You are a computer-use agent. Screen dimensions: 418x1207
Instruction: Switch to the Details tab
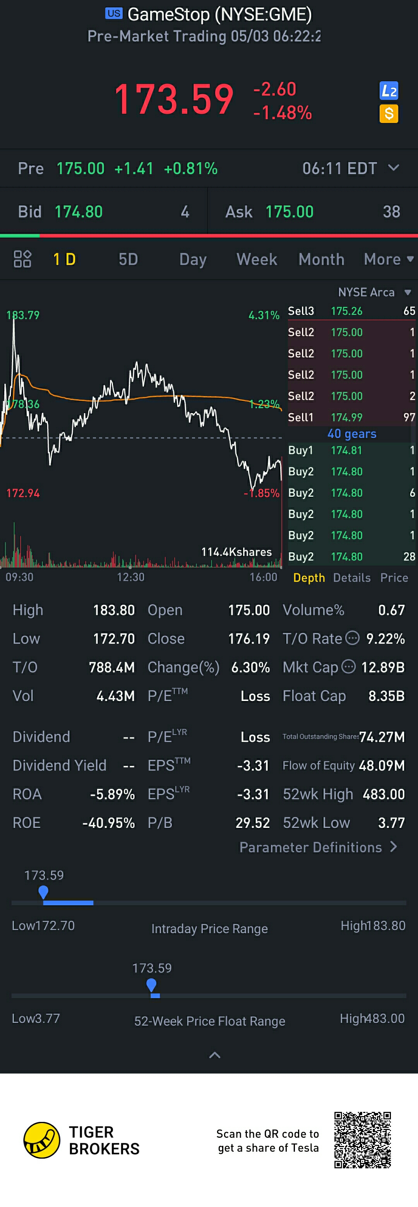[x=352, y=578]
